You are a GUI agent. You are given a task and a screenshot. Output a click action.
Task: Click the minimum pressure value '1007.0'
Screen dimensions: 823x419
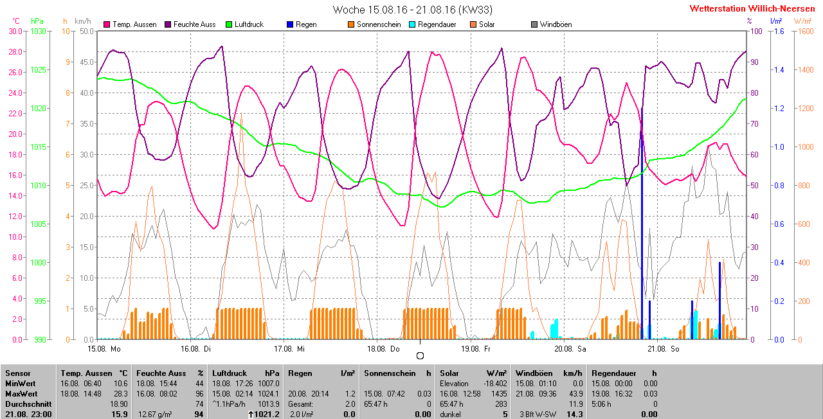[269, 384]
